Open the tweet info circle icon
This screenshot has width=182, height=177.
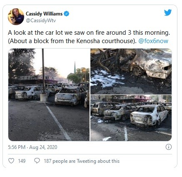(x=169, y=147)
